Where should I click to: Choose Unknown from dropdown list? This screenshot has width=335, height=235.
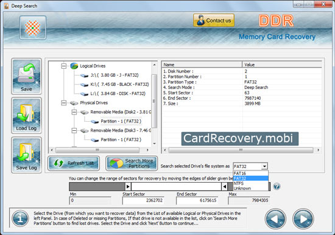[x=250, y=188]
